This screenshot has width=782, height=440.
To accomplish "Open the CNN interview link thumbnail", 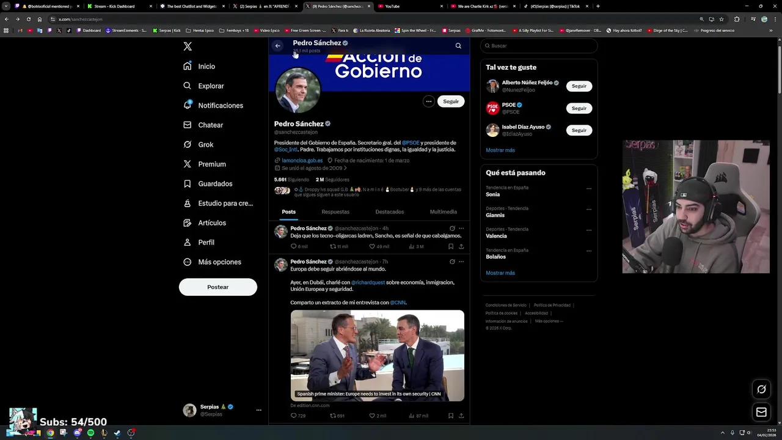I will (378, 356).
